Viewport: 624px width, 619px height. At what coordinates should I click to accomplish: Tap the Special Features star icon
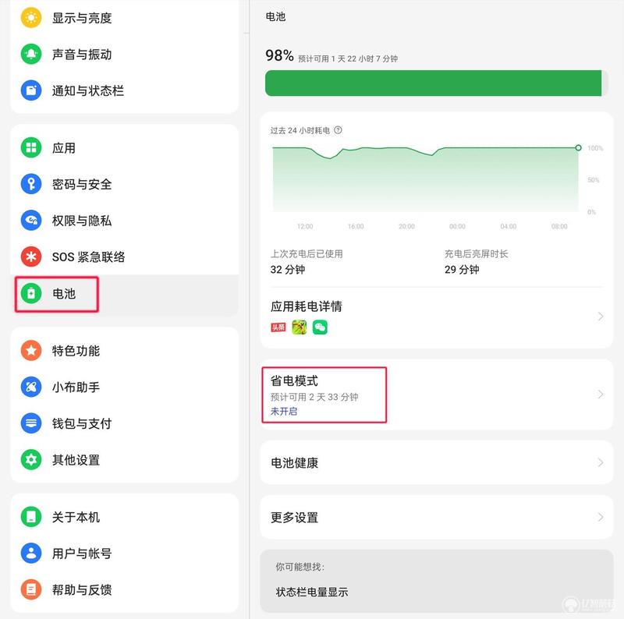click(x=31, y=351)
